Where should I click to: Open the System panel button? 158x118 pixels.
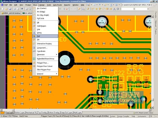(112, 116)
